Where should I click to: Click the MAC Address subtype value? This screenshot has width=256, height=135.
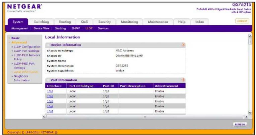pos(125,51)
